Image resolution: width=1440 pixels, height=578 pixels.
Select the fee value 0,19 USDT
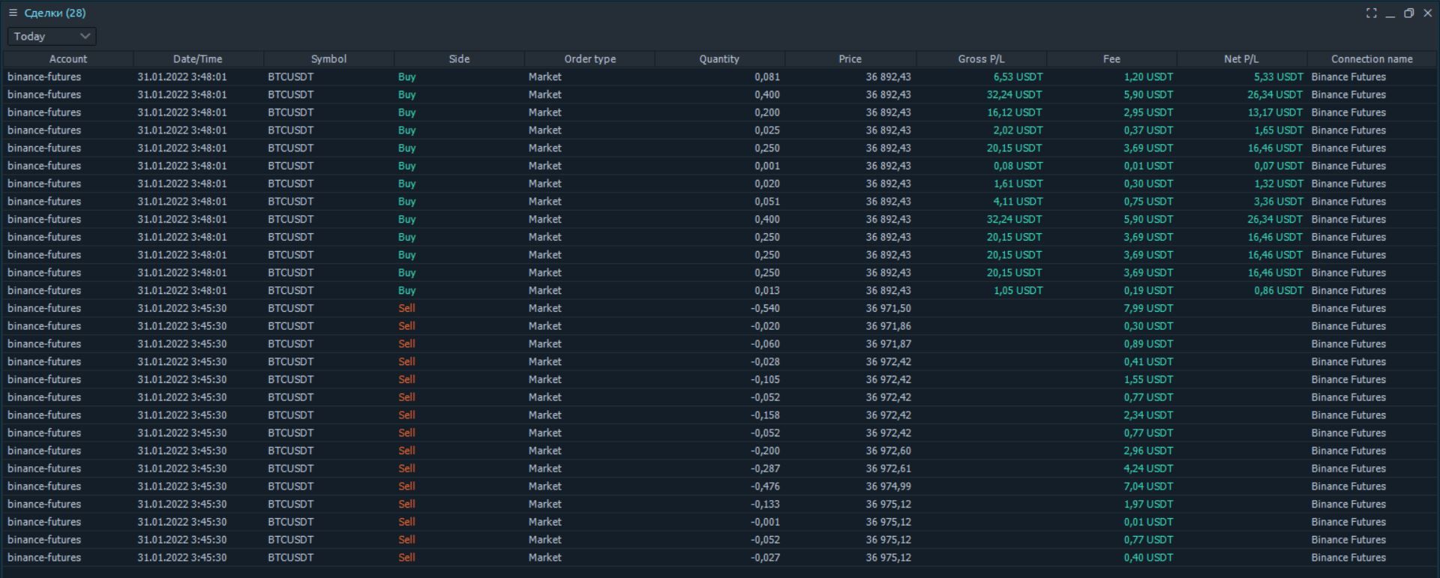pos(1148,290)
